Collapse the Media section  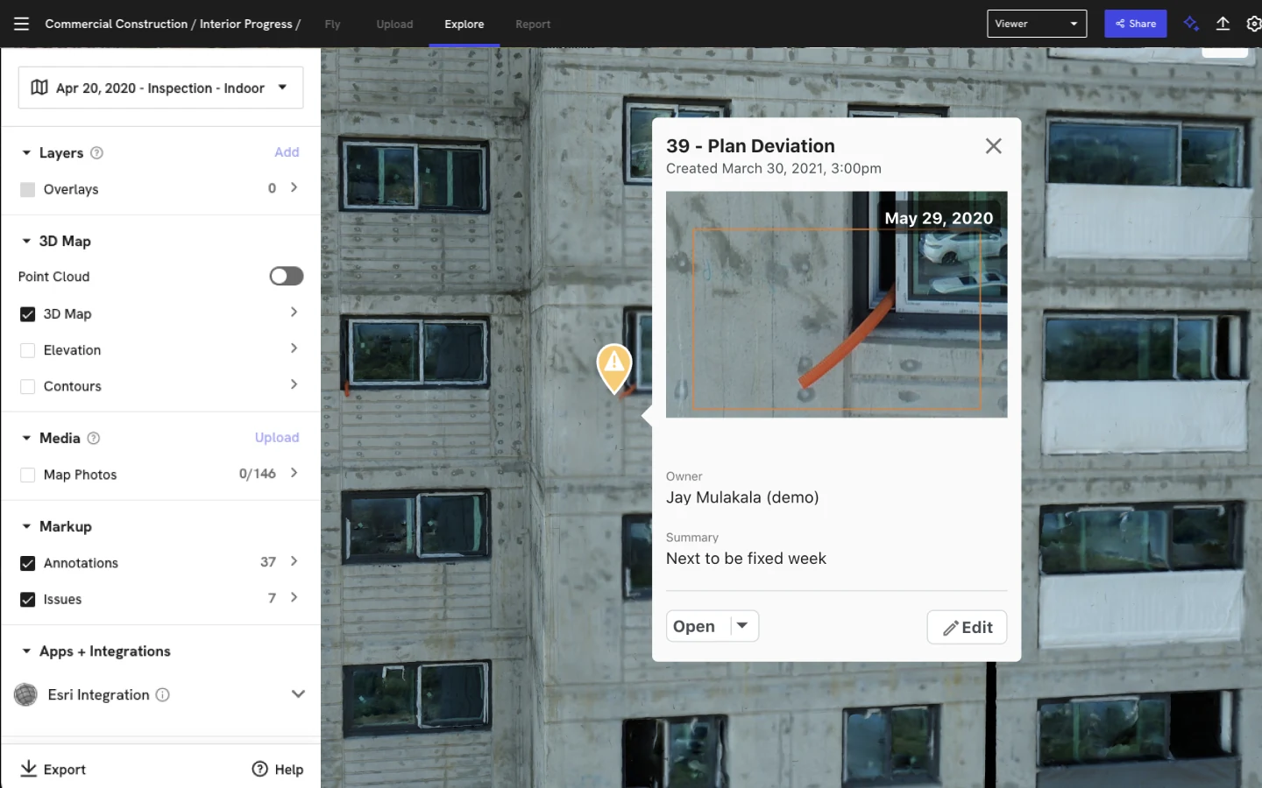tap(26, 438)
